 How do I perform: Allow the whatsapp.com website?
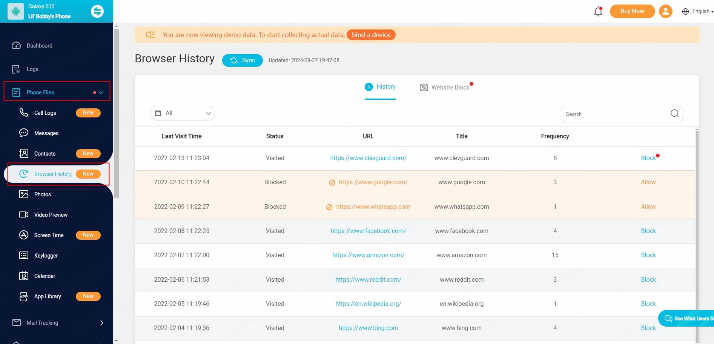click(648, 207)
